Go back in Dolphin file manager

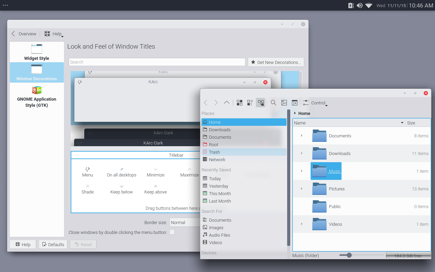click(206, 103)
